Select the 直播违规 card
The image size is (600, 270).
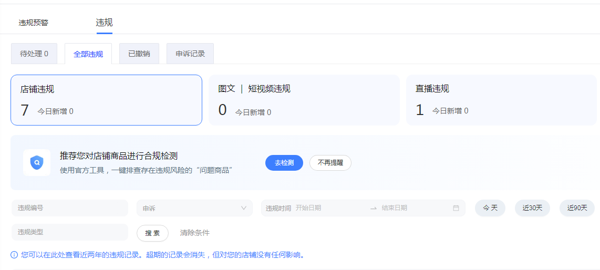tap(501, 100)
